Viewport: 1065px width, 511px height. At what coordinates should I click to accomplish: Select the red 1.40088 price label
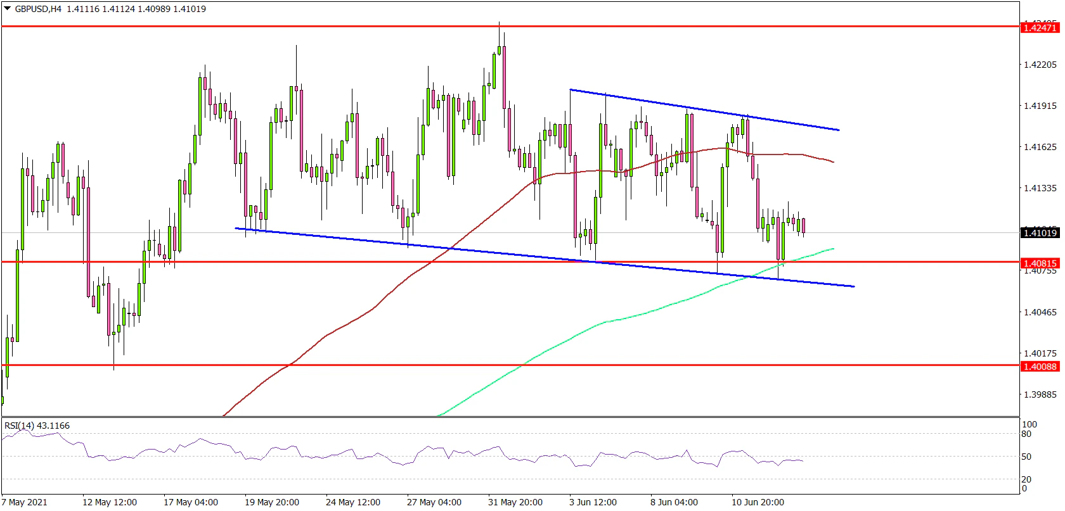click(x=1040, y=366)
